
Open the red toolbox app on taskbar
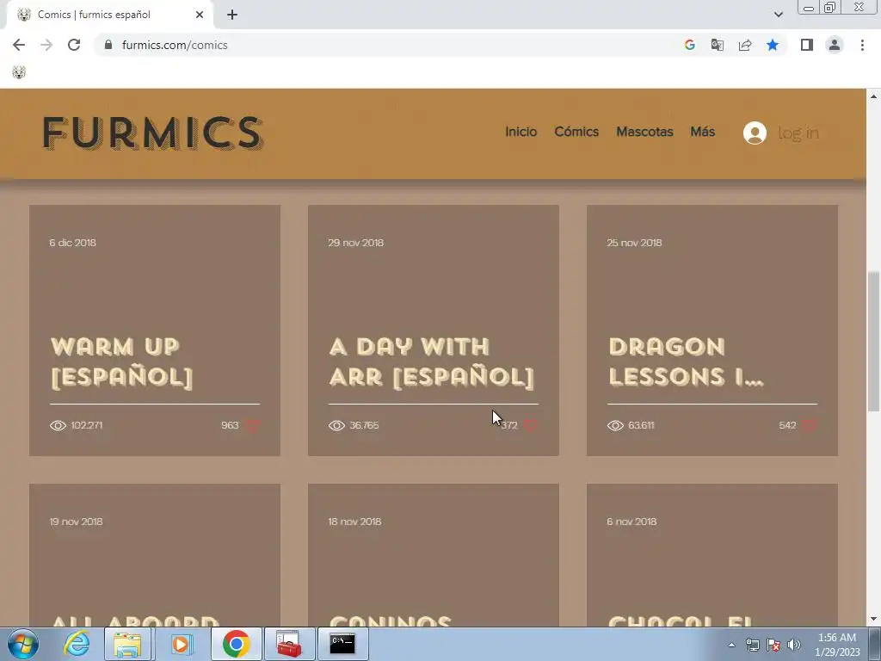point(289,644)
